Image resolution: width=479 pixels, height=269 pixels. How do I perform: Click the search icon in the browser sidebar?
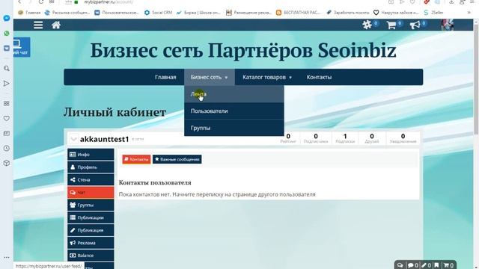pyautogui.click(x=7, y=68)
